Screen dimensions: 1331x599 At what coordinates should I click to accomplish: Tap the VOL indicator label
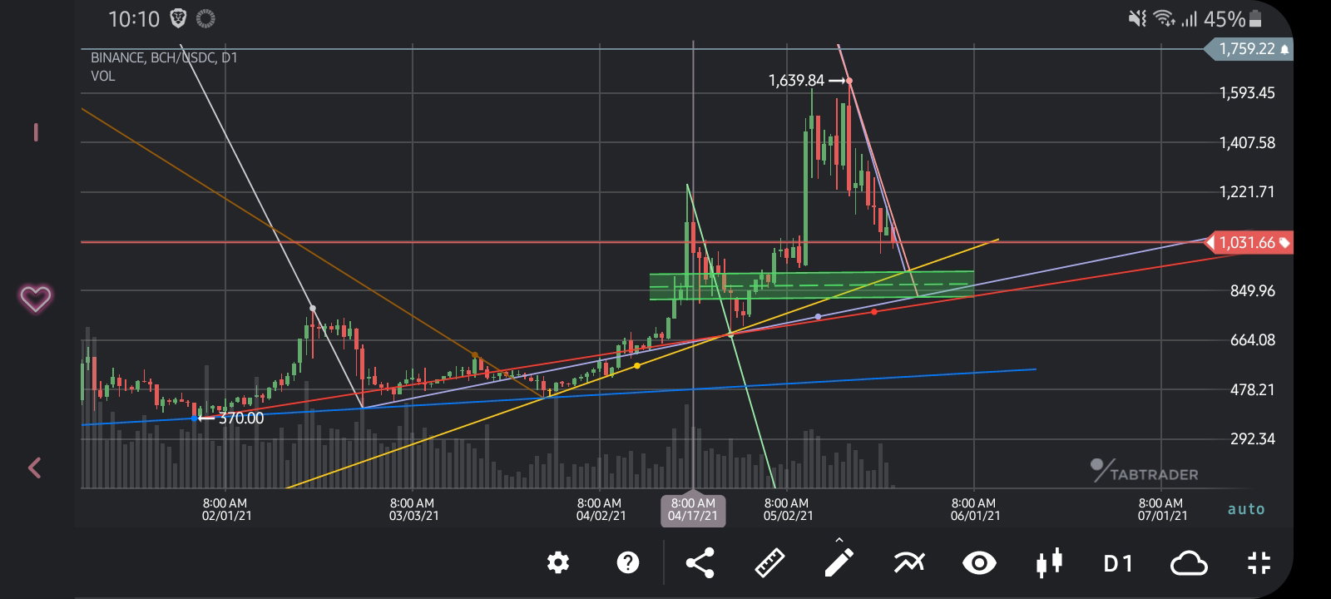pos(103,76)
